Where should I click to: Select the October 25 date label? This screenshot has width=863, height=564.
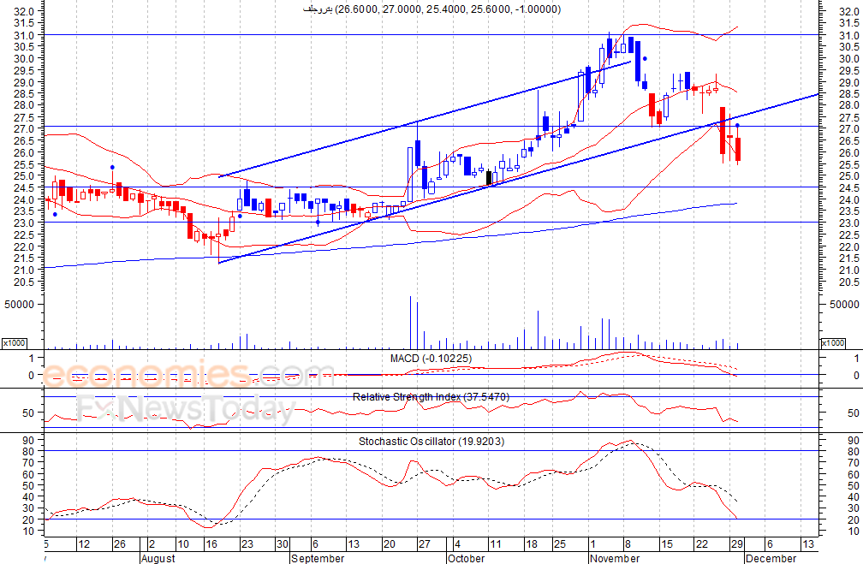coord(559,544)
